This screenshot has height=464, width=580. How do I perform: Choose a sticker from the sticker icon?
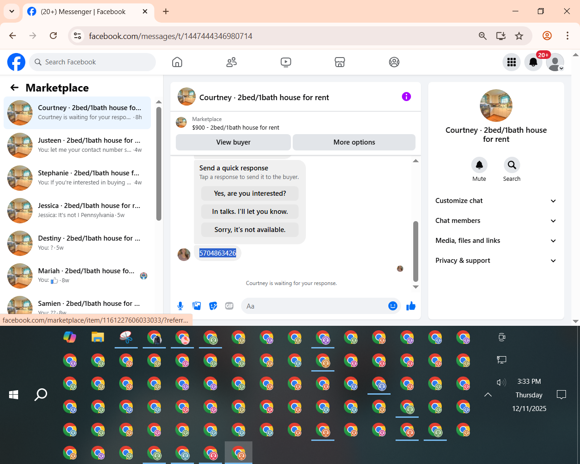coord(213,306)
